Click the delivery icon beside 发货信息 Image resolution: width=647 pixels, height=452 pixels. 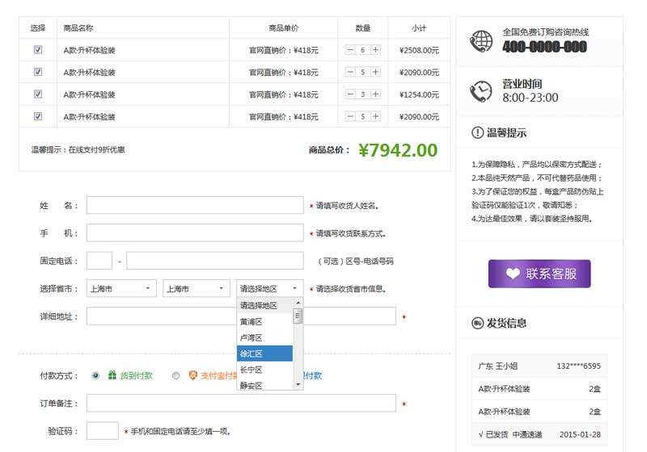pos(477,323)
